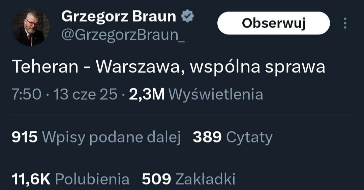Click the 2,3M views count
This screenshot has width=364, height=190.
point(147,94)
